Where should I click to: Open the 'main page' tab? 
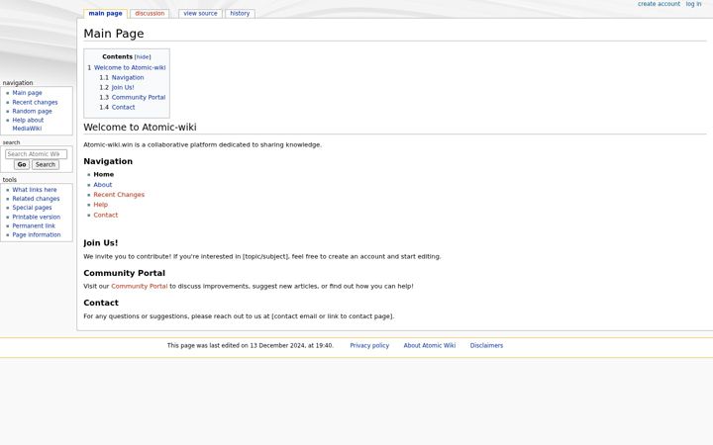click(x=105, y=14)
